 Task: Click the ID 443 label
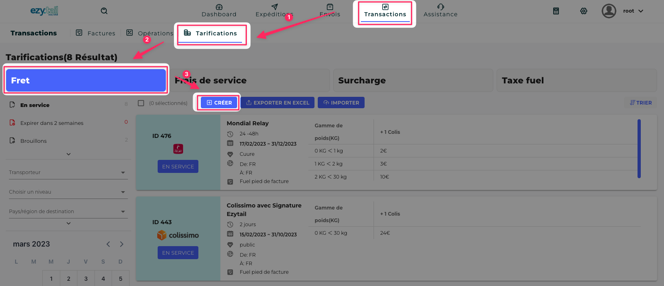[162, 222]
